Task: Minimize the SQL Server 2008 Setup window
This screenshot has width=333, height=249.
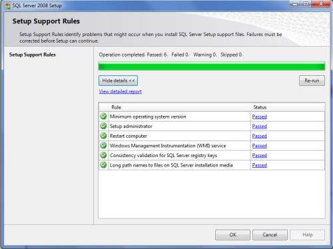Action: (295, 4)
